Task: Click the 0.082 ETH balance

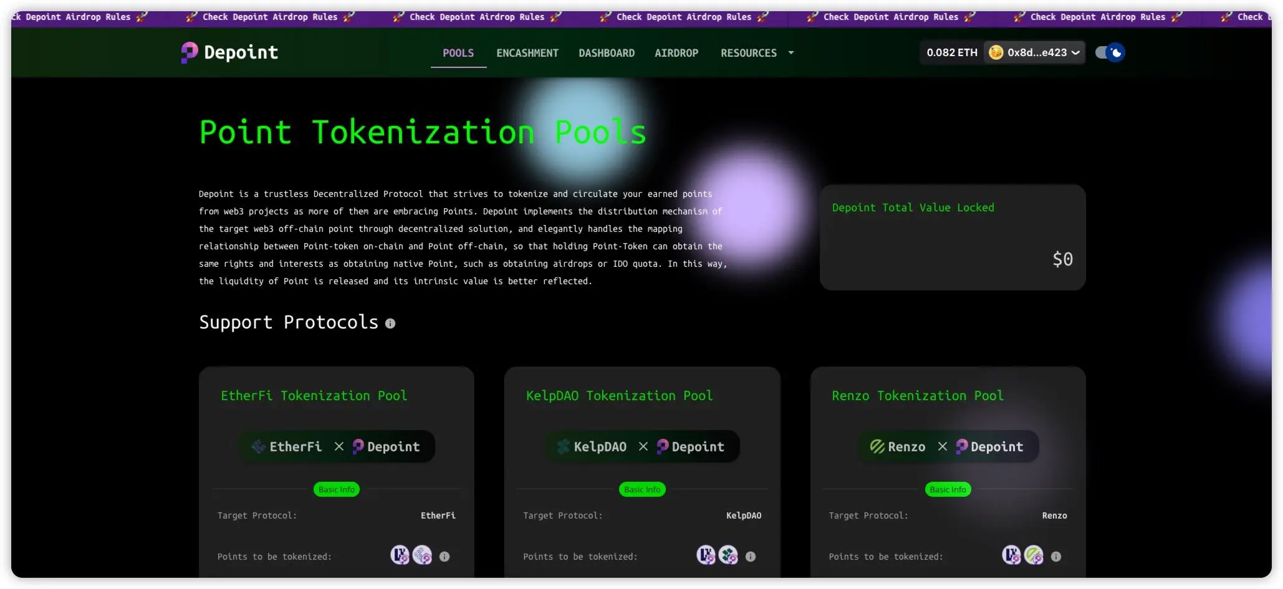Action: (952, 52)
